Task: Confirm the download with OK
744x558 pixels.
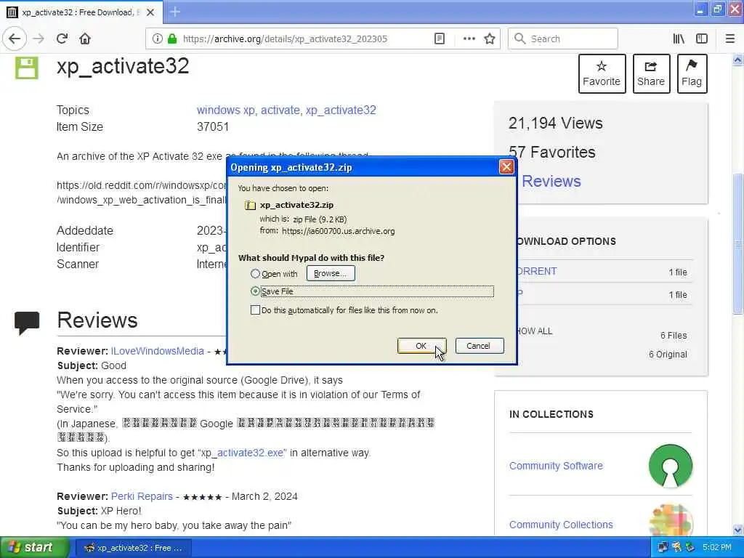Action: (421, 346)
